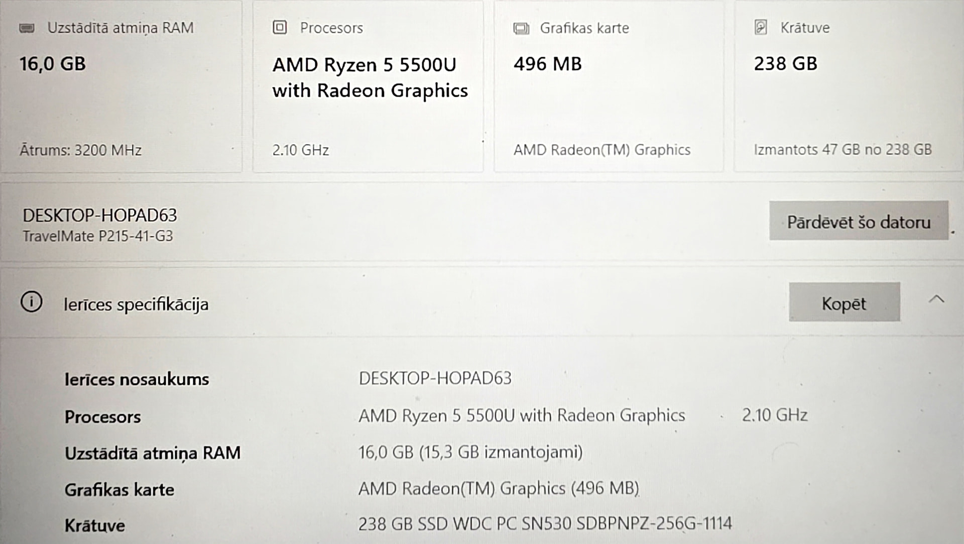Click the 238 GB SSD WDC storage text
The image size is (964, 544).
[545, 524]
